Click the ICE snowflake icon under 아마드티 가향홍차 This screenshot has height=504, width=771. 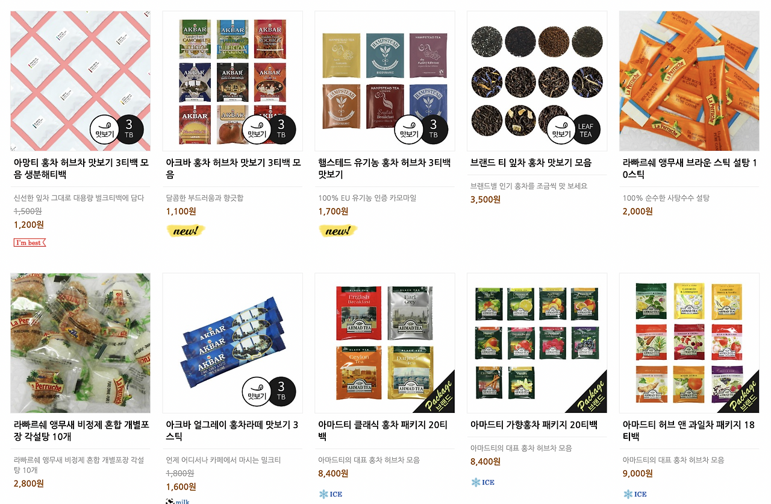483,482
